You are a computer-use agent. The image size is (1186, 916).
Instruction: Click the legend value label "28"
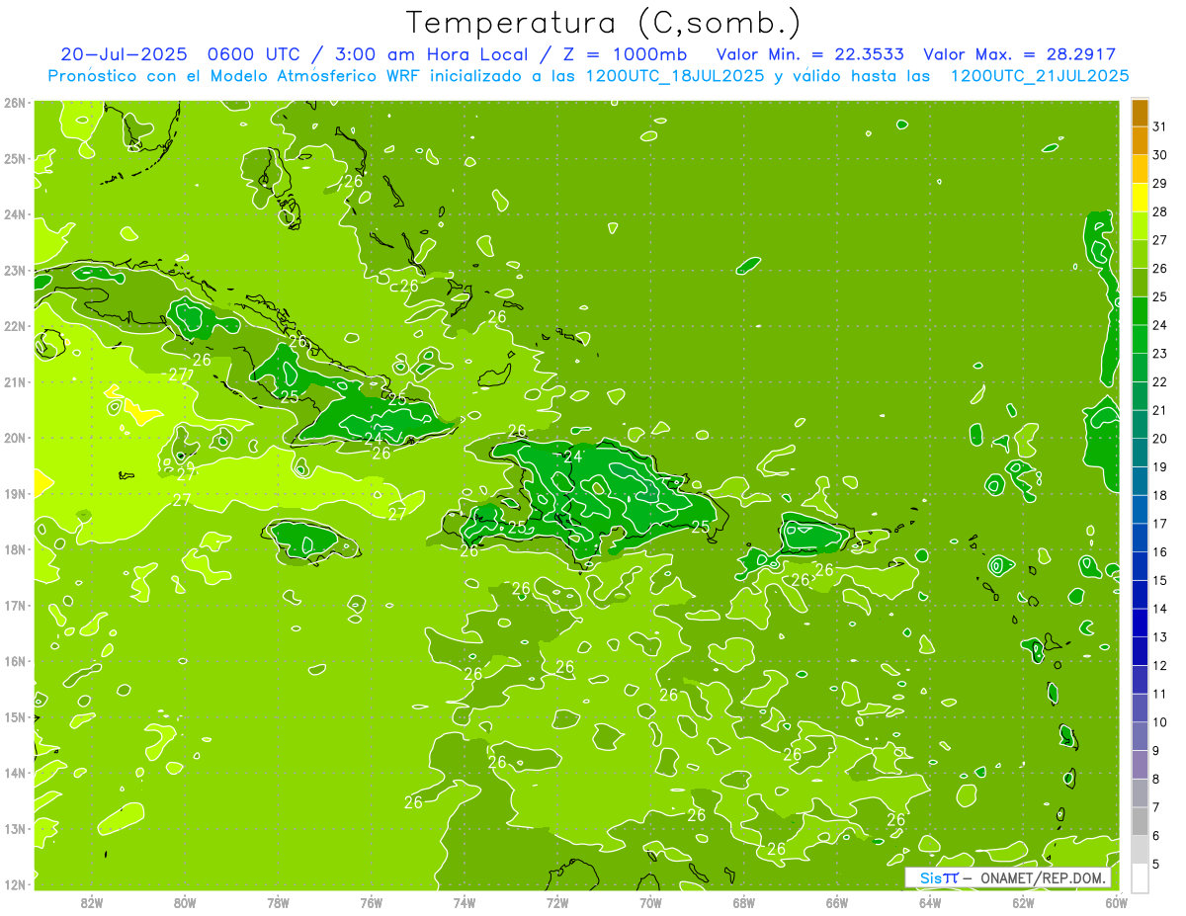click(x=1160, y=211)
